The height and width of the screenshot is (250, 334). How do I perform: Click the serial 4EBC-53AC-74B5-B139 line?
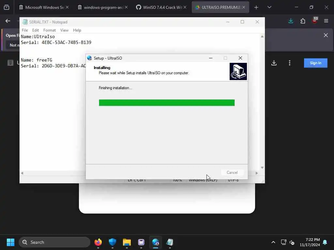[x=56, y=43]
